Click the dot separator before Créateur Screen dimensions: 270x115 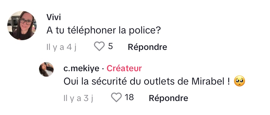click(x=103, y=69)
